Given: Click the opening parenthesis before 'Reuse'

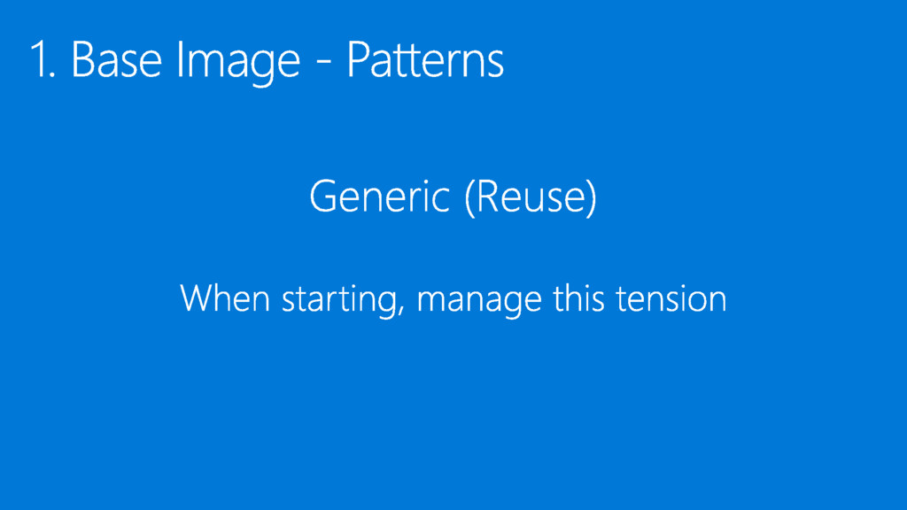Looking at the screenshot, I should click(x=469, y=197).
